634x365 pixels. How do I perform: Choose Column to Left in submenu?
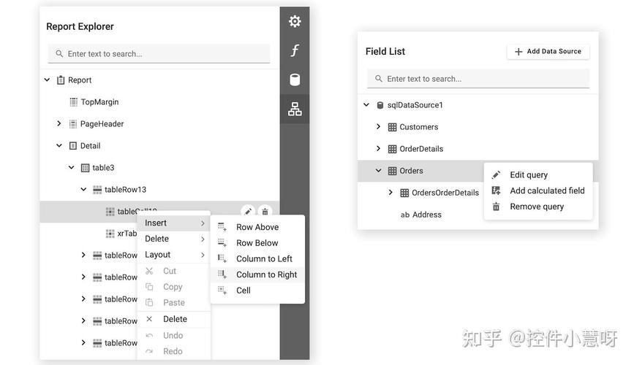pyautogui.click(x=257, y=258)
